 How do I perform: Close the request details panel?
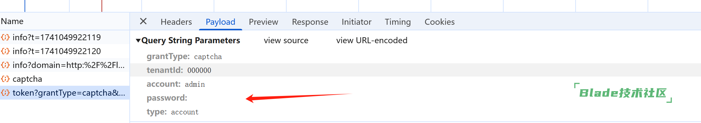[143, 21]
